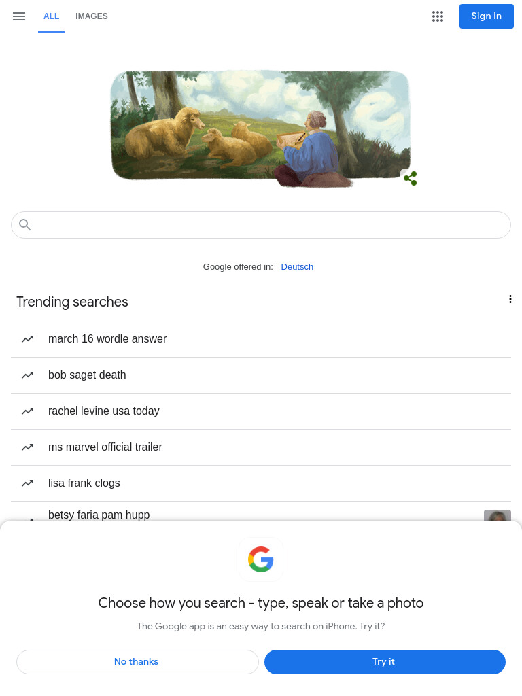Open the hamburger main menu
Viewport: 522px width, 696px height.
pos(18,16)
